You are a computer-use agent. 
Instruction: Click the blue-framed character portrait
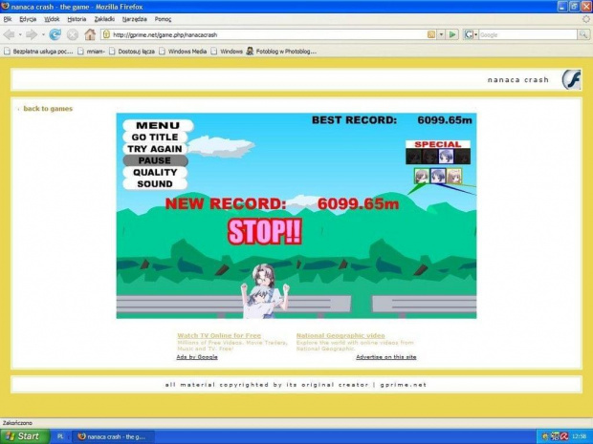coord(438,176)
